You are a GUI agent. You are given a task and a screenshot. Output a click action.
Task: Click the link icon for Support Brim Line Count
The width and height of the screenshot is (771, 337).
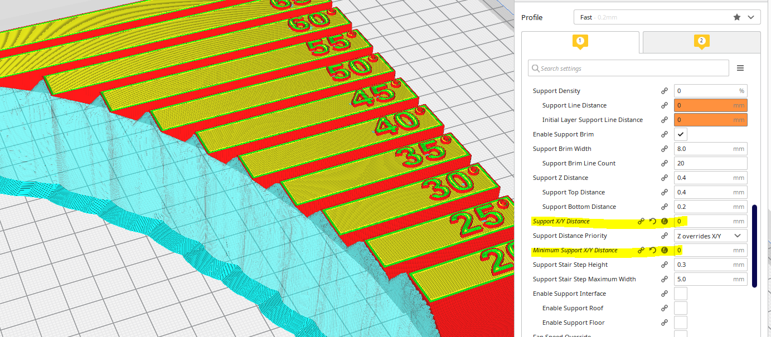[665, 163]
